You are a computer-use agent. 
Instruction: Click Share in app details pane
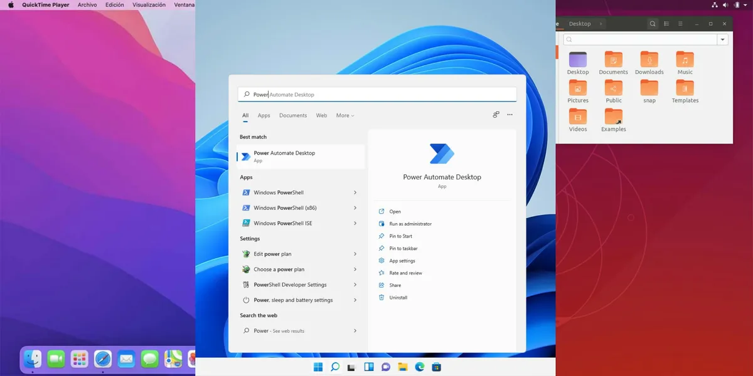(x=395, y=285)
